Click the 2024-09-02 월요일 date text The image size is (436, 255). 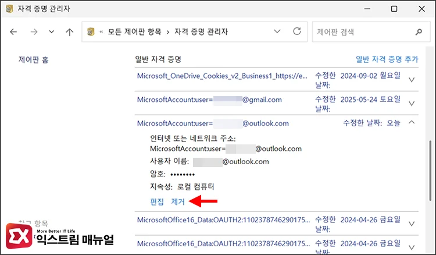coord(370,76)
